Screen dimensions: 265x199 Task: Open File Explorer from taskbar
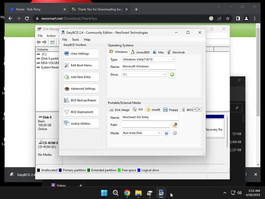coord(138,193)
